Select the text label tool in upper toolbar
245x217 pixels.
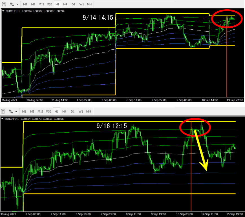click(4, 4)
